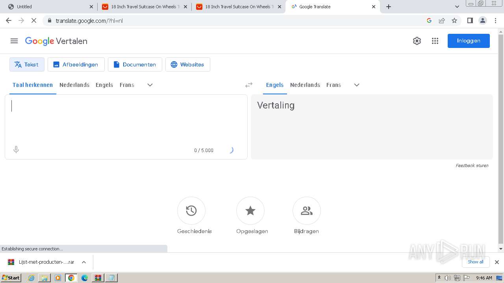Click the Google Vertalen logo

click(x=56, y=41)
